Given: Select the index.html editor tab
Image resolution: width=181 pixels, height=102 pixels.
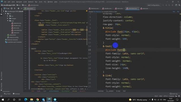Looking at the screenshot, I should [x=30, y=8].
